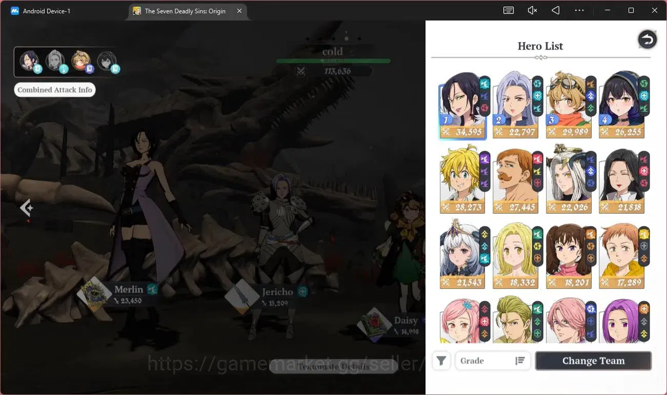The image size is (667, 395).
Task: Click third team slot portrait in top-left
Action: (x=81, y=61)
